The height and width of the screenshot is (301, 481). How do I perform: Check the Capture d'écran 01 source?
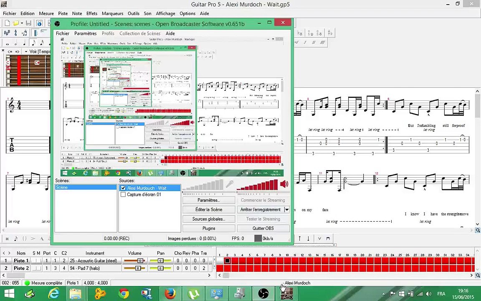(123, 194)
